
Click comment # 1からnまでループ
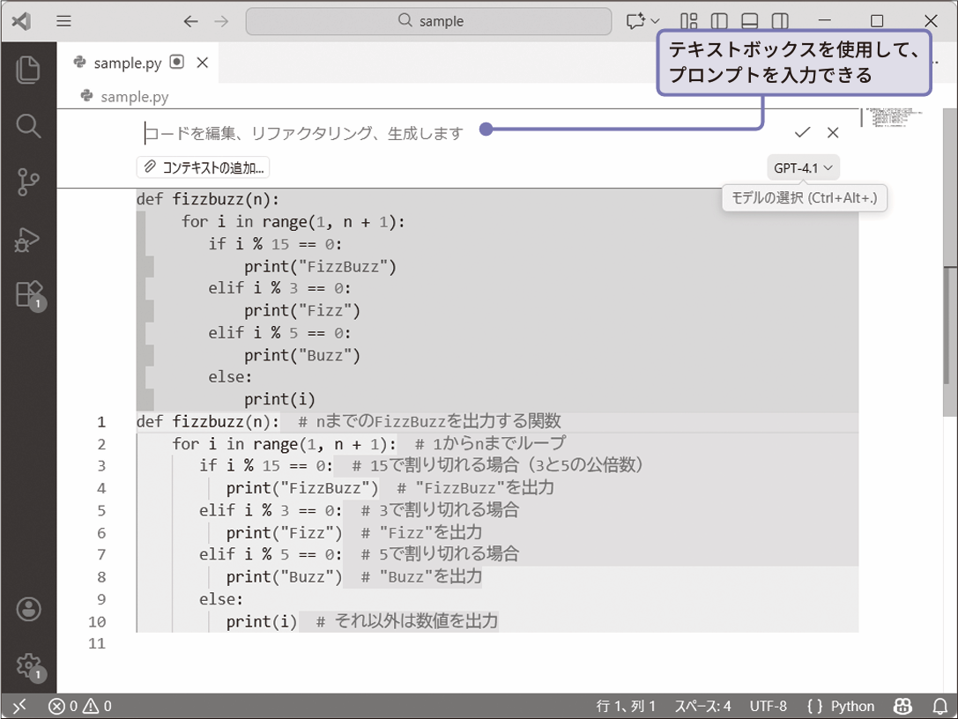pos(490,443)
